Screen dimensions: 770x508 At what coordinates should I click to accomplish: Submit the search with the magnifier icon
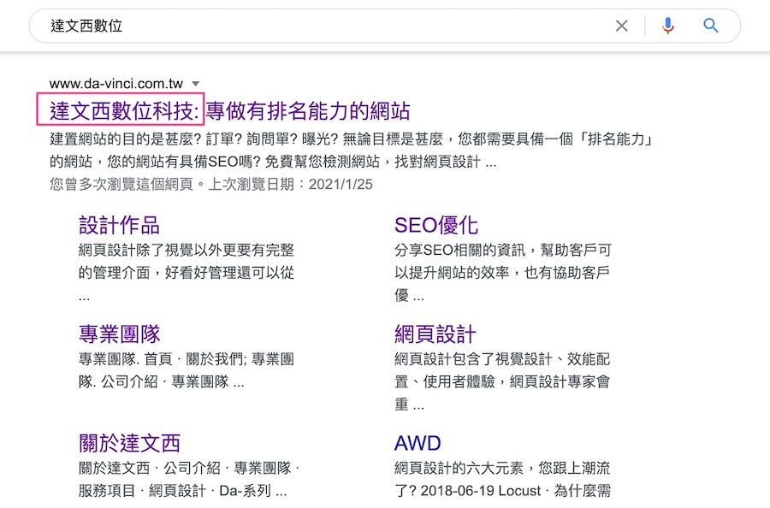pos(711,26)
